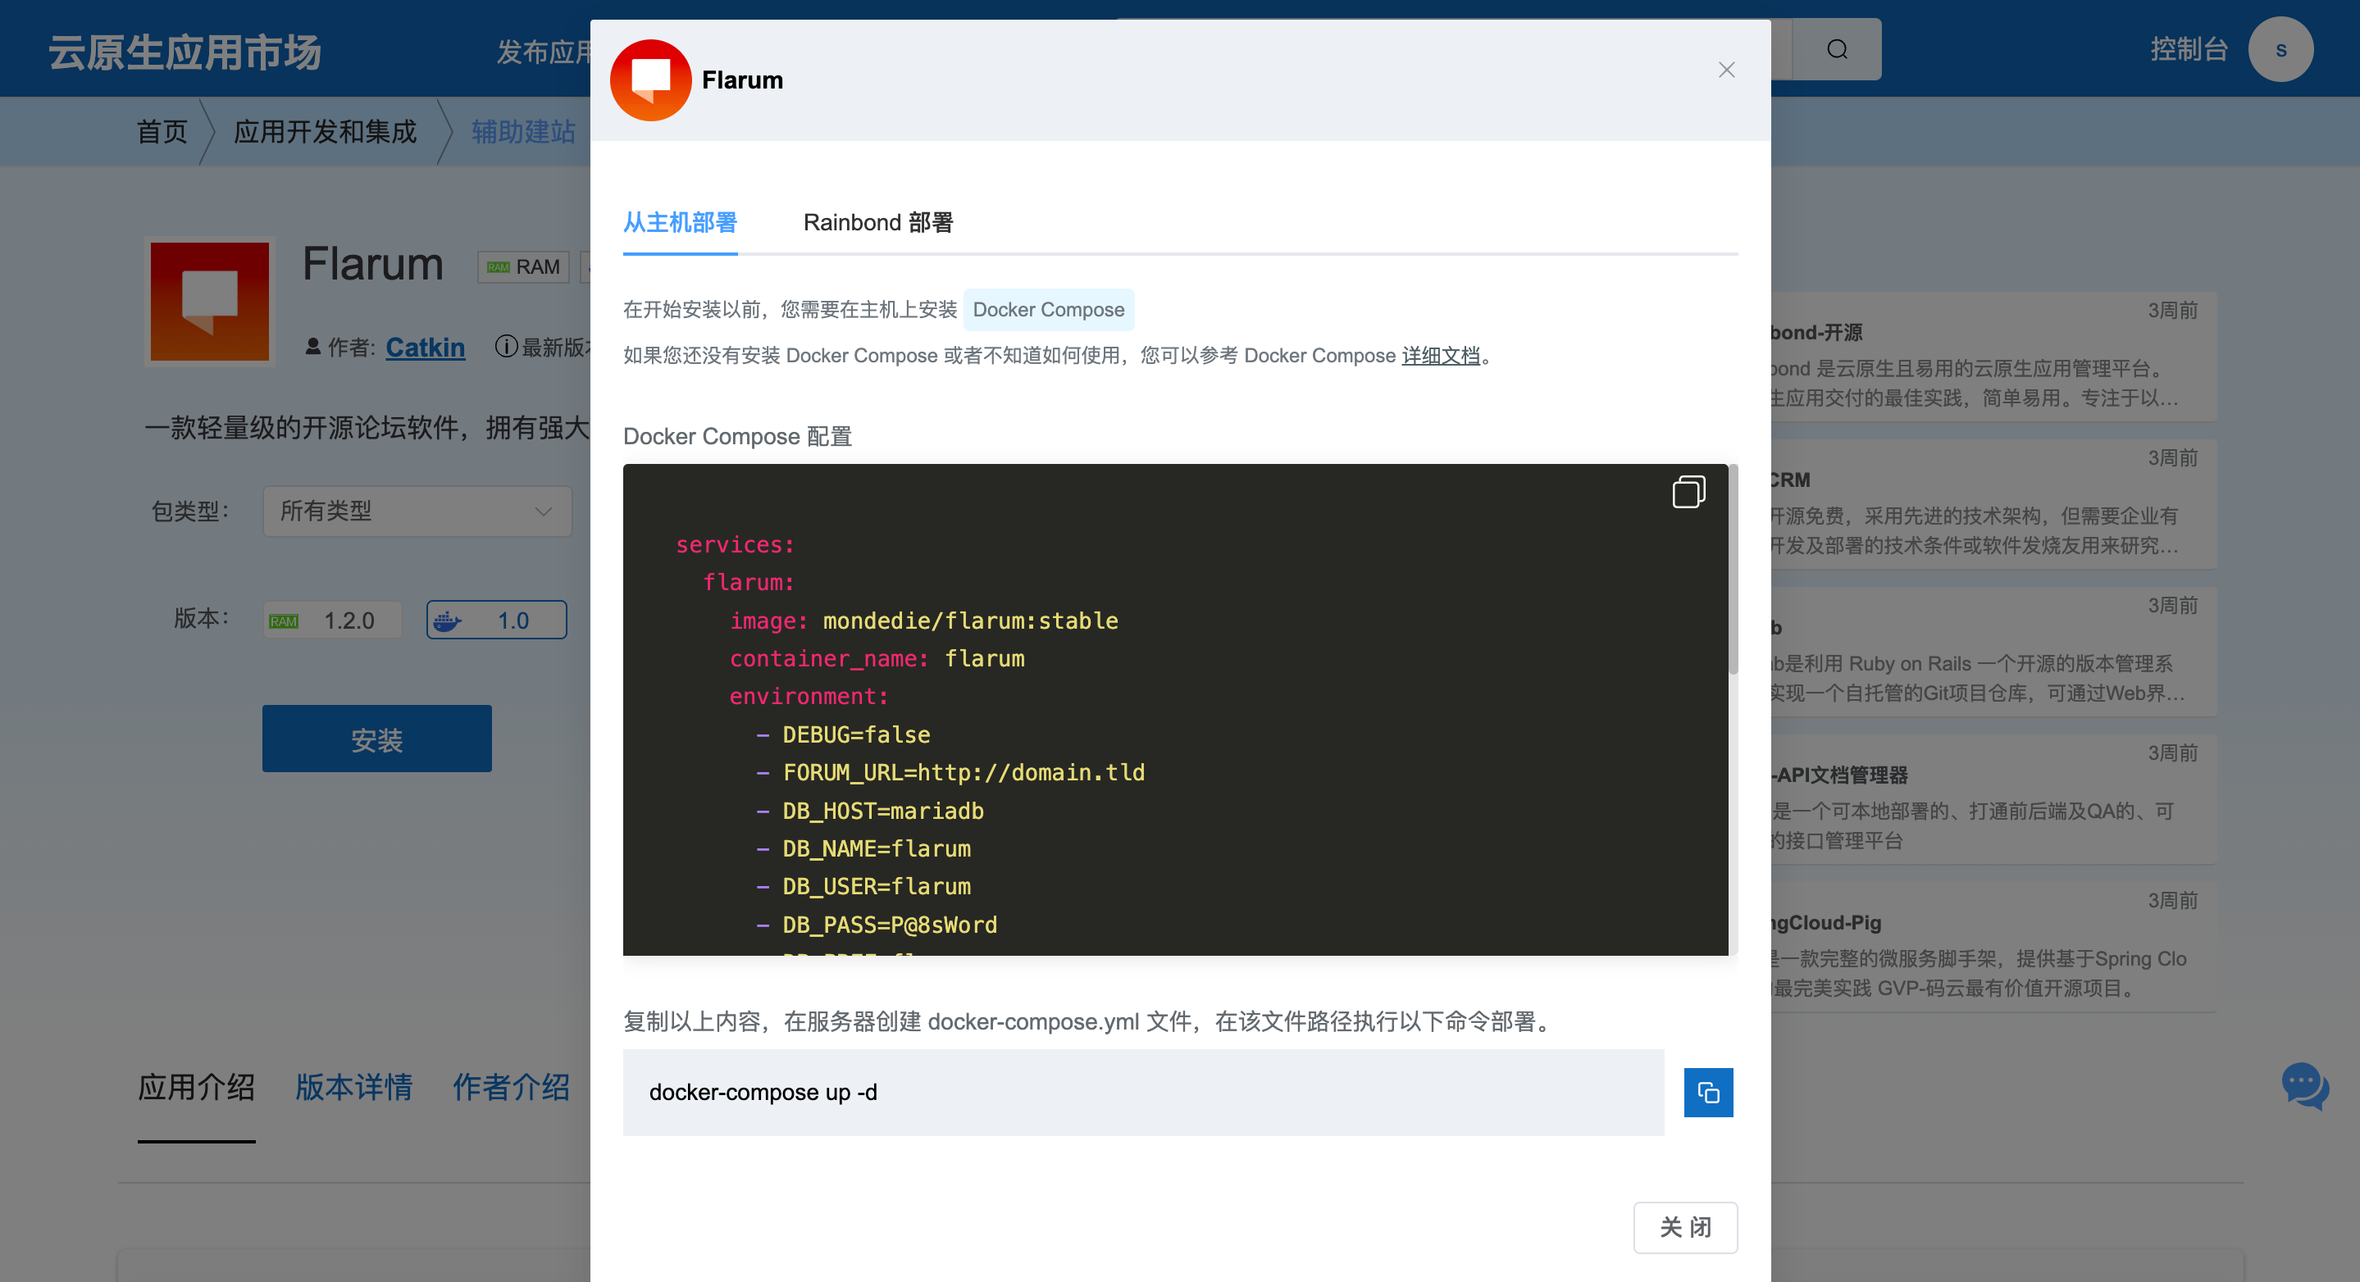Open the 包类型 所有类型 dropdown
The image size is (2360, 1282).
click(417, 511)
